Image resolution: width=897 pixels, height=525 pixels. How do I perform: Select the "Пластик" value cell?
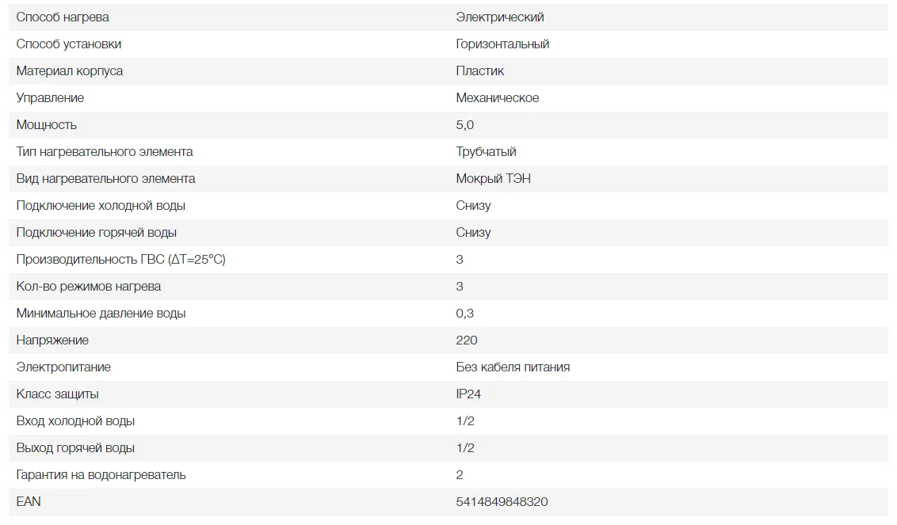coord(480,71)
